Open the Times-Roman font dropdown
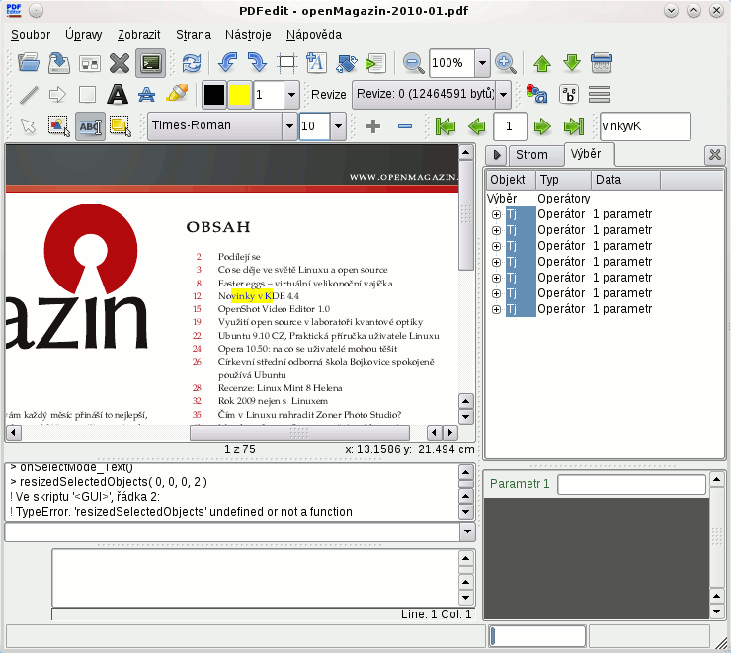 tap(289, 126)
